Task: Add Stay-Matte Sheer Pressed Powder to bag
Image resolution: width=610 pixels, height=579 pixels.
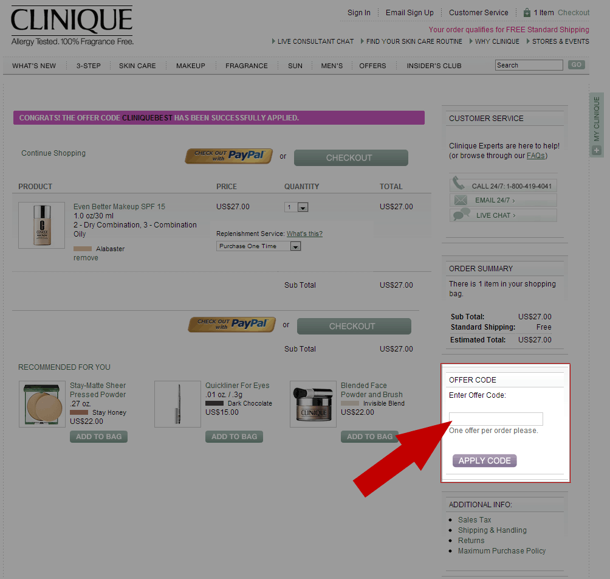Action: (99, 437)
